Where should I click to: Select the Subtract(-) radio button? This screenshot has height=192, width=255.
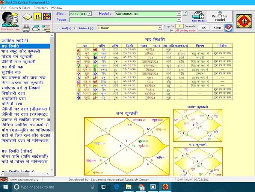pyautogui.click(x=76, y=28)
